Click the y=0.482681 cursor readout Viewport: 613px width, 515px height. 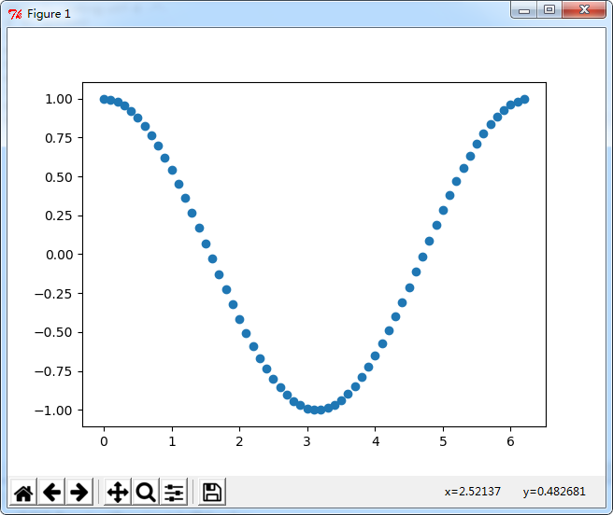tap(554, 491)
